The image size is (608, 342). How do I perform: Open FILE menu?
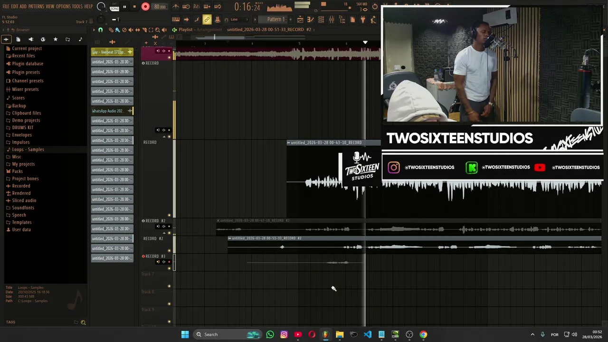6,6
